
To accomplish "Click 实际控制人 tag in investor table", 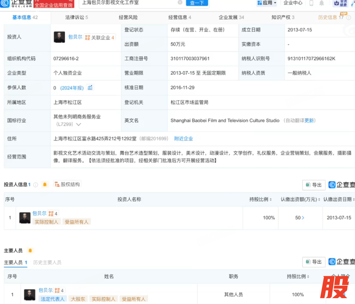I will click(x=46, y=222).
